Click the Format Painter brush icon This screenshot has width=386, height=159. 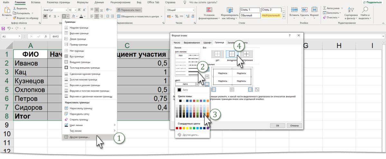pyautogui.click(x=14, y=18)
